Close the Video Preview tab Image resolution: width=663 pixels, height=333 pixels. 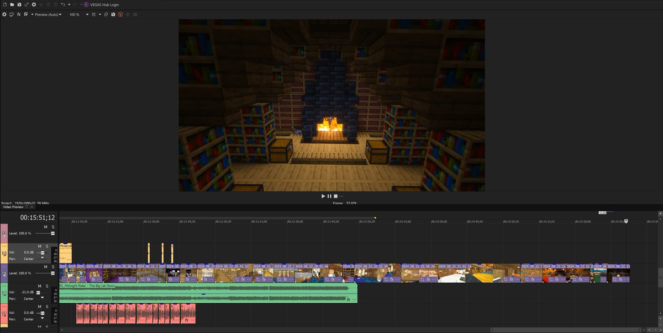[32, 207]
